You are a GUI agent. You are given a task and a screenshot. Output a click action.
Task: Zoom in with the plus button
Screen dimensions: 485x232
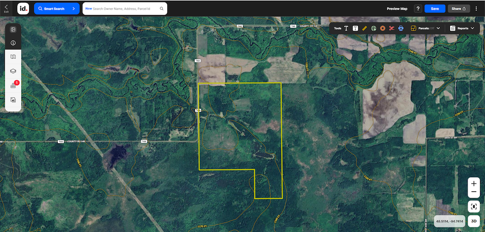[474, 184]
